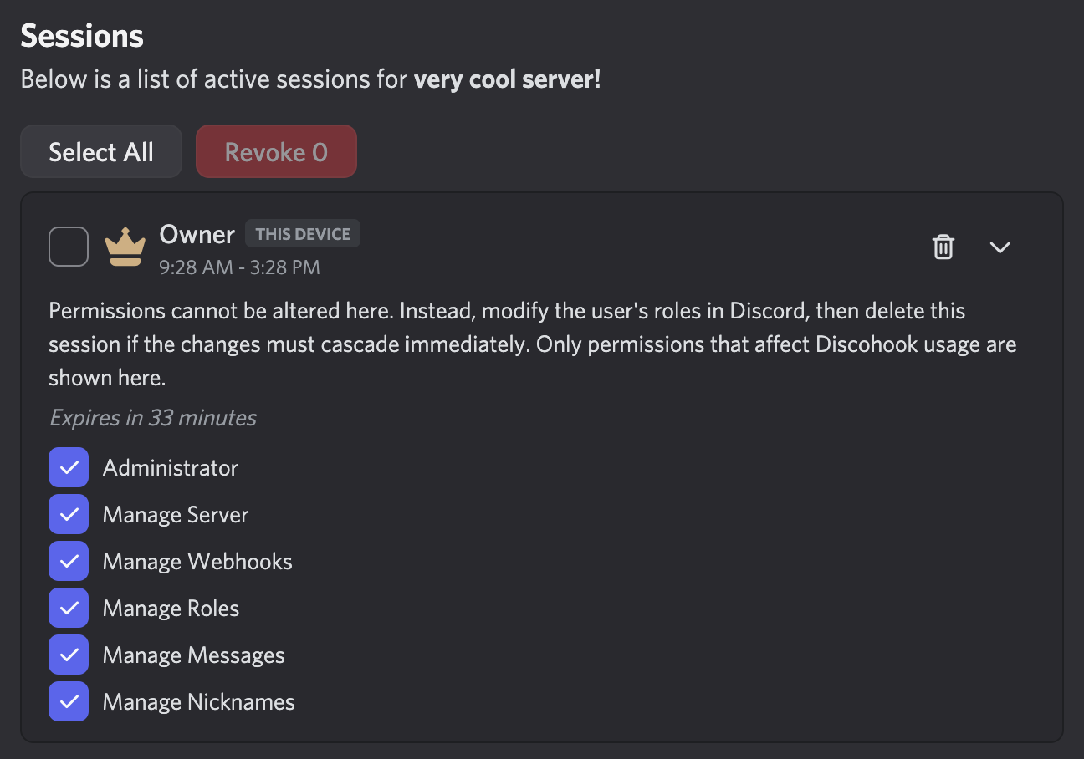The height and width of the screenshot is (759, 1084).
Task: Click the active sessions list subtitle
Action: (217, 80)
